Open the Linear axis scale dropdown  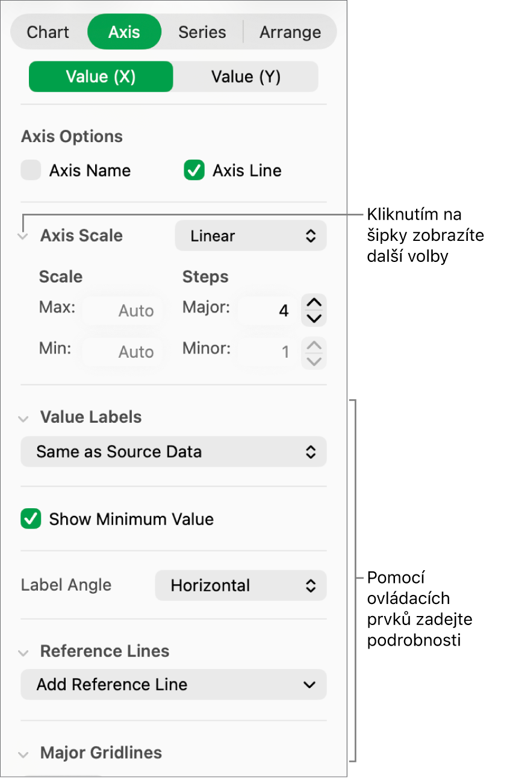coord(250,236)
